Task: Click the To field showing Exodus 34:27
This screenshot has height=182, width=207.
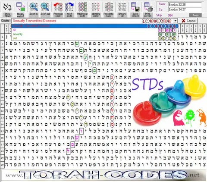Action: (185, 9)
